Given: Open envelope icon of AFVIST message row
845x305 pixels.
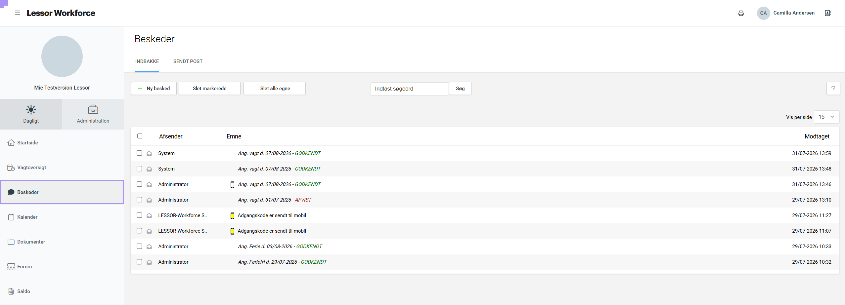Looking at the screenshot, I should click(149, 200).
